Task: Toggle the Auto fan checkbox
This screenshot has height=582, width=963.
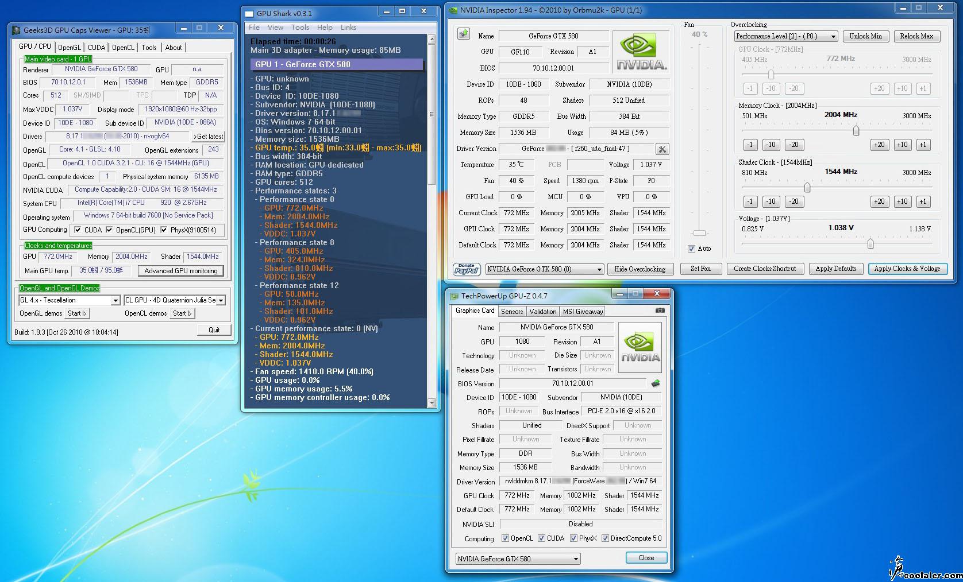Action: [x=691, y=249]
